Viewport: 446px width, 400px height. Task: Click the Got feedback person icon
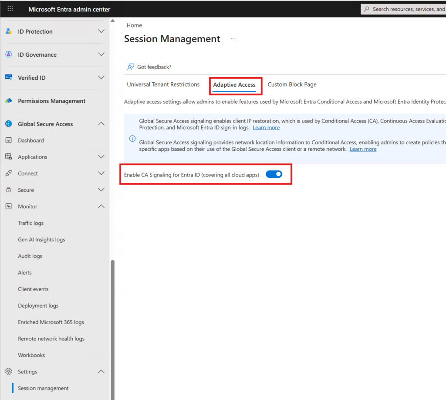pyautogui.click(x=131, y=67)
